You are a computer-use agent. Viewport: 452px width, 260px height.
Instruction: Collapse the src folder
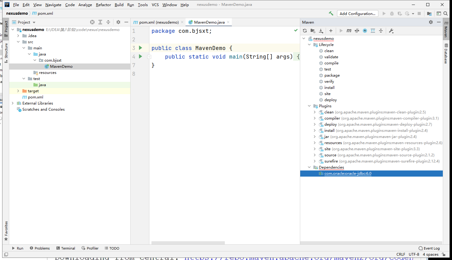[18, 42]
